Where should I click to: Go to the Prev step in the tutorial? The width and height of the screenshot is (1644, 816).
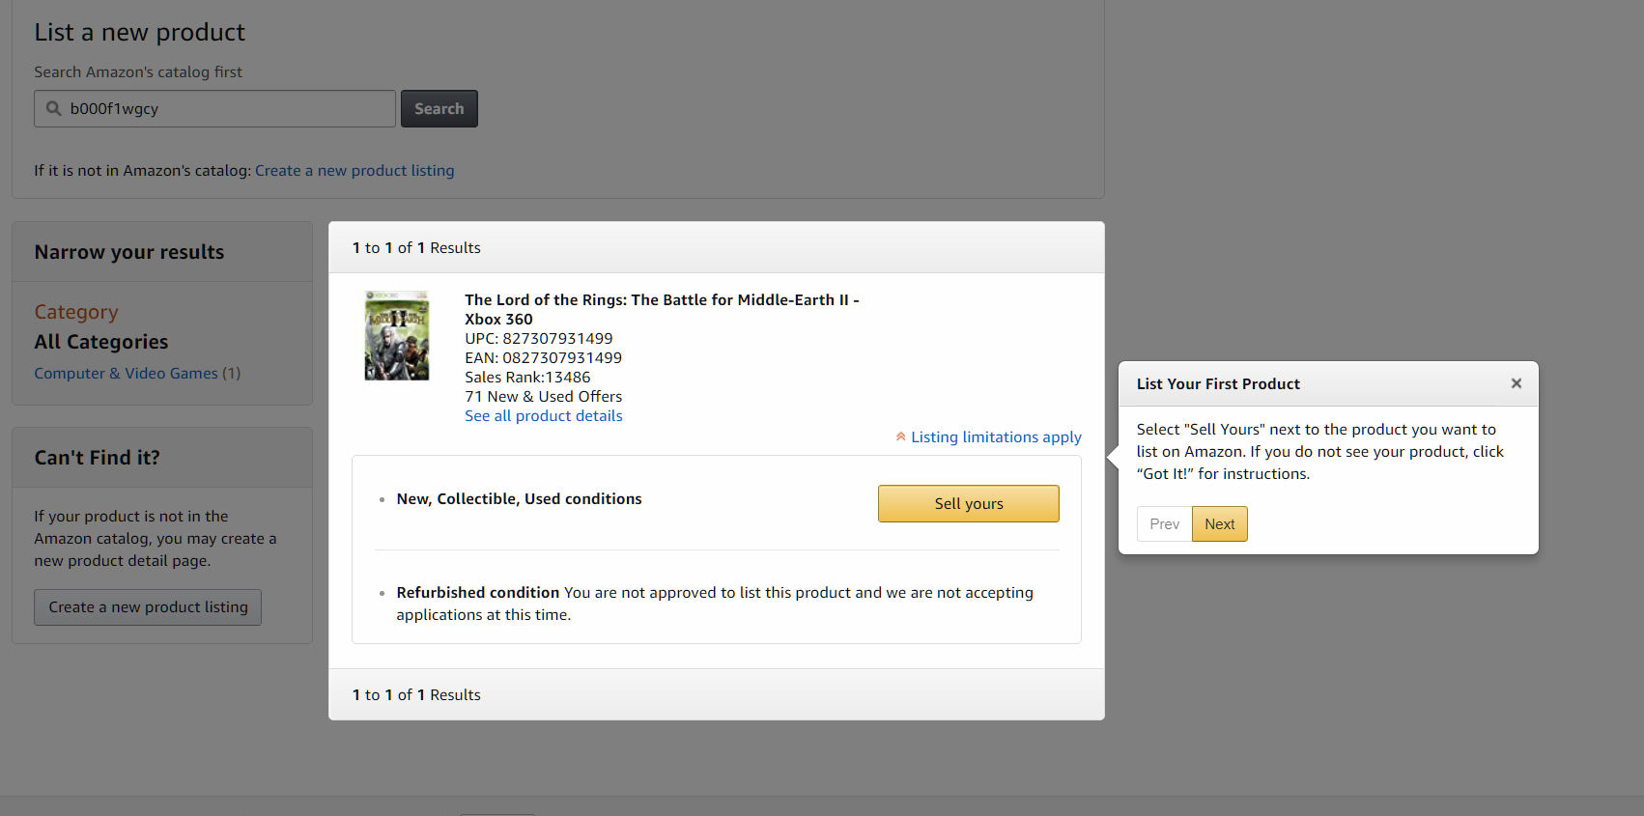1164,523
